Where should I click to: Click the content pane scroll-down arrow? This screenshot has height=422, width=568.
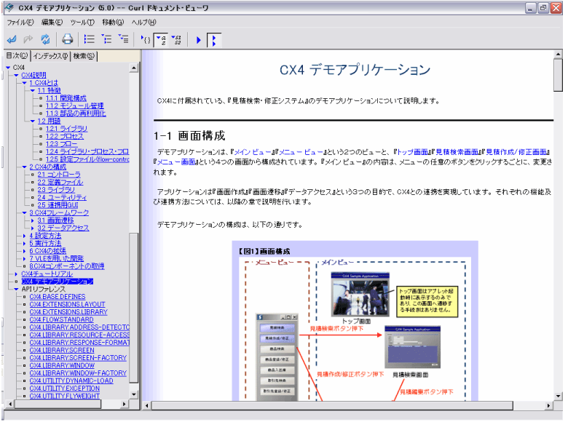pyautogui.click(x=558, y=396)
